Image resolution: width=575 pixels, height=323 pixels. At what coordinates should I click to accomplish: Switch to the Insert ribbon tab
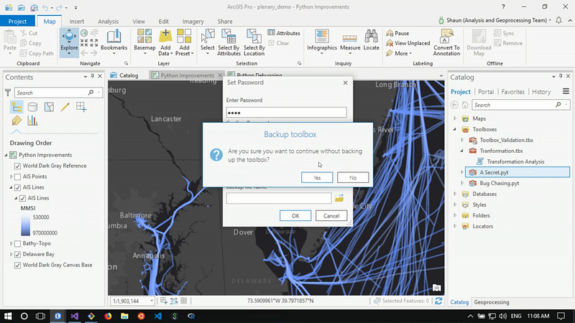click(77, 22)
